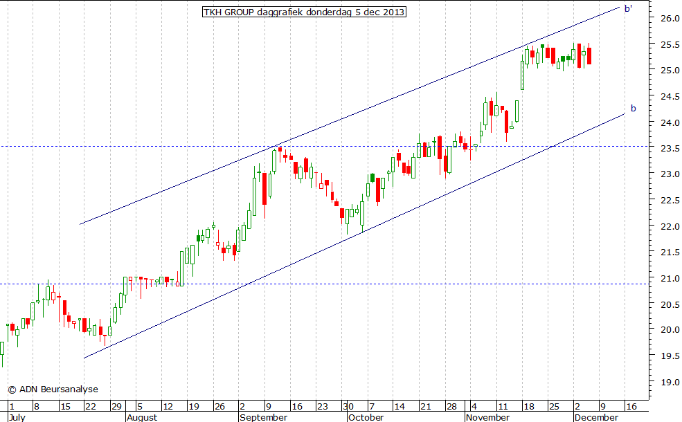Click the date label '19' on the time axis
This screenshot has height=422, width=682.
point(194,407)
